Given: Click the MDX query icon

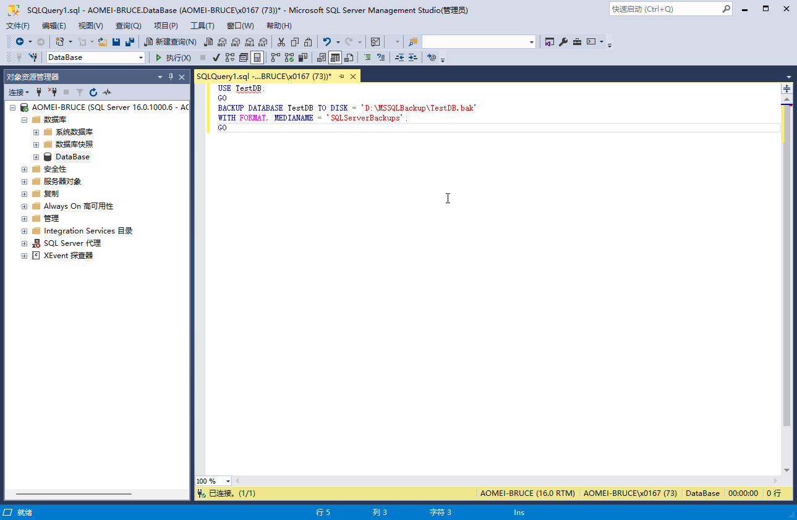Looking at the screenshot, I should pos(222,41).
